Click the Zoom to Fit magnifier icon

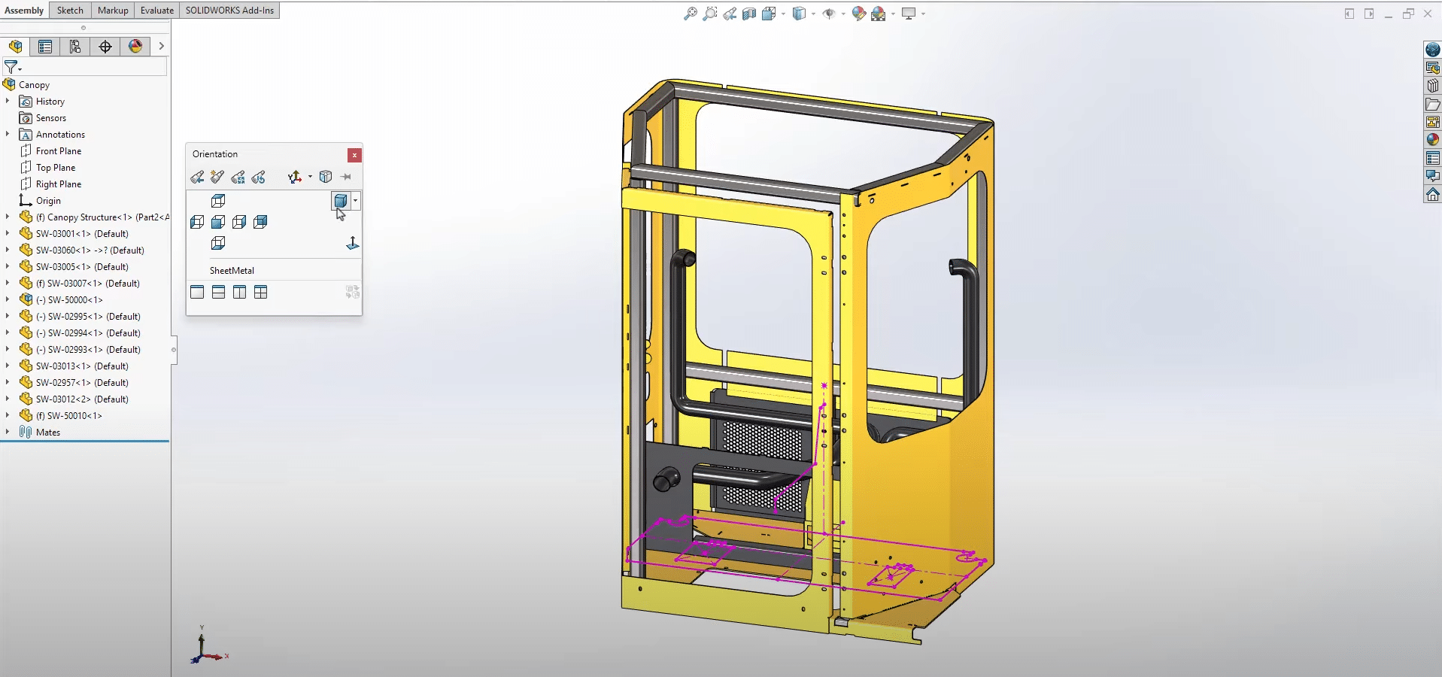(690, 14)
